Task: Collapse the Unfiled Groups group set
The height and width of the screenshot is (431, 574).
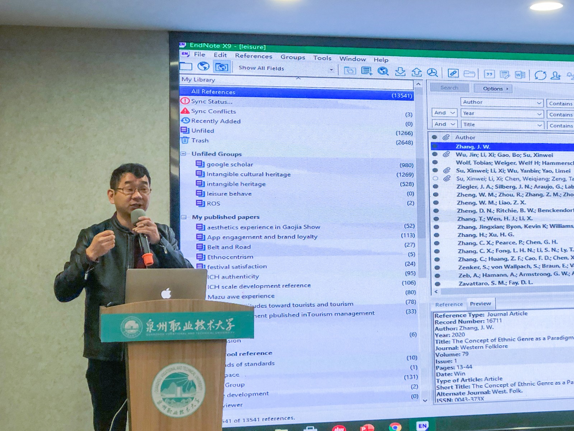Action: pos(183,154)
